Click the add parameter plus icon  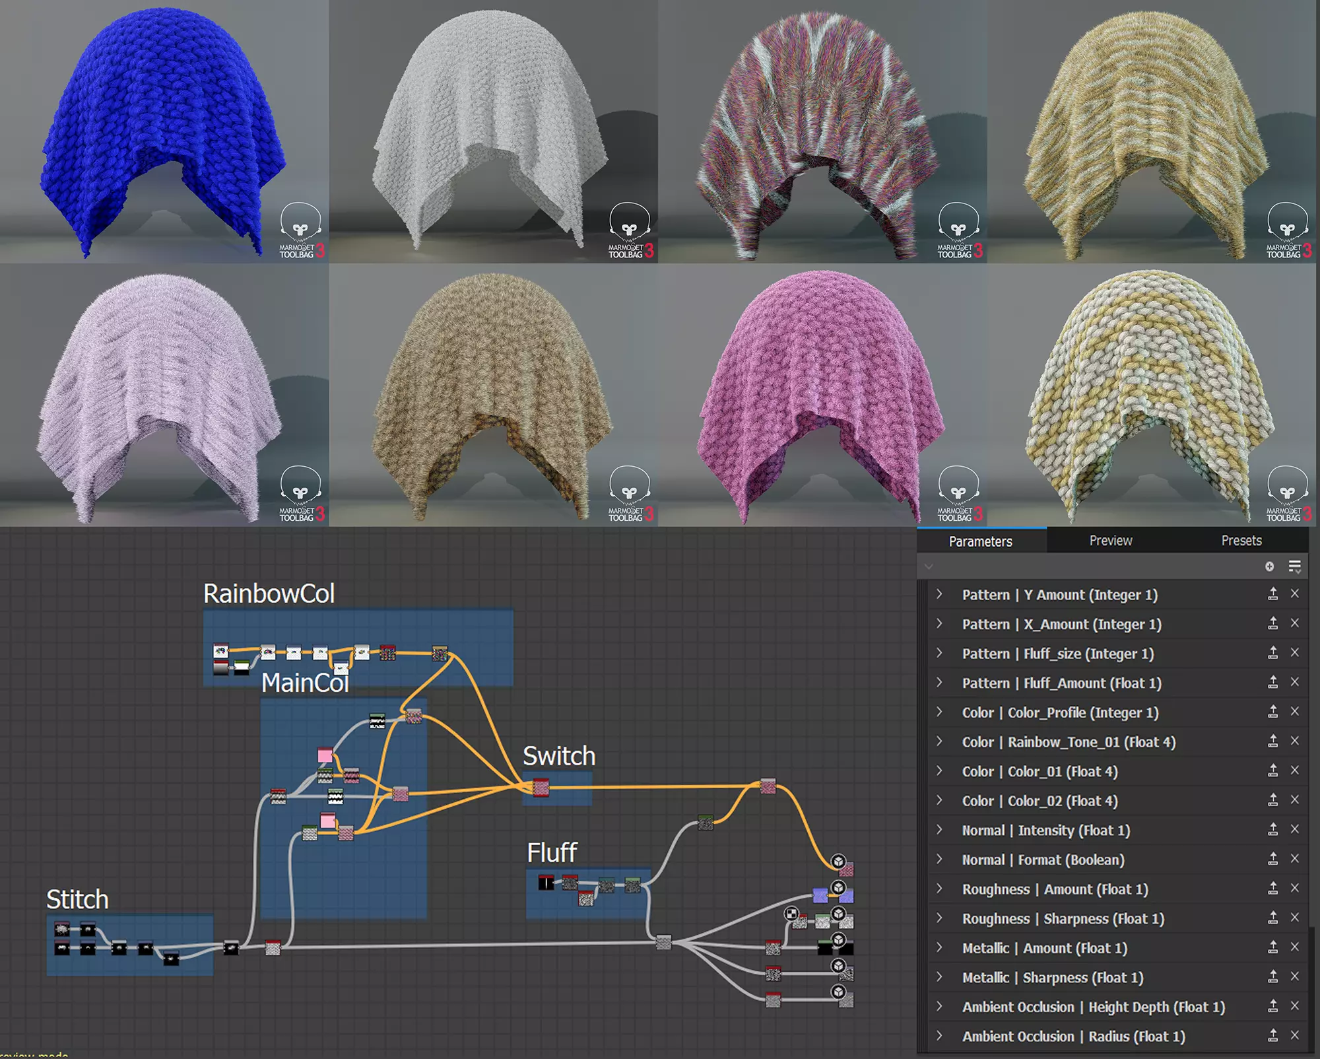1269,566
